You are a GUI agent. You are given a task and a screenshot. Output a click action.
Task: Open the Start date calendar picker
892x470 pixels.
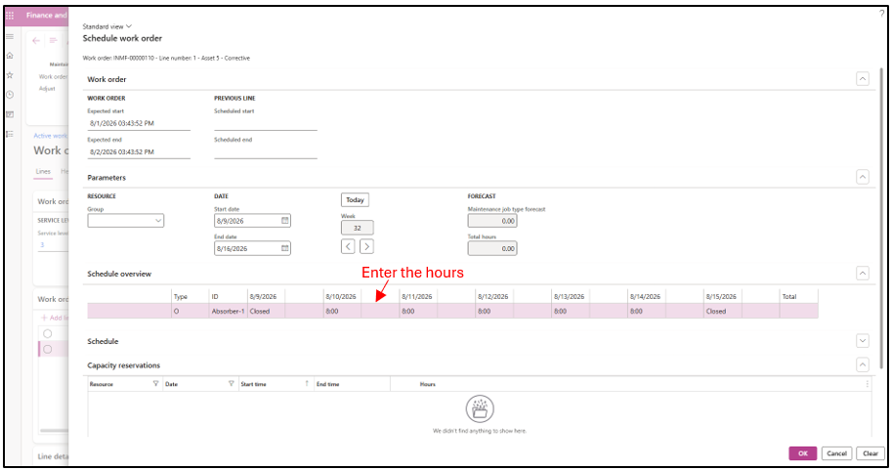point(285,221)
